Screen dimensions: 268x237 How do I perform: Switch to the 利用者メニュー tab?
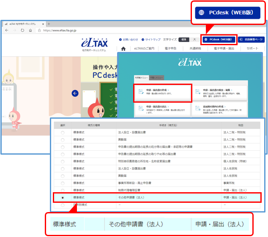coord(141,78)
